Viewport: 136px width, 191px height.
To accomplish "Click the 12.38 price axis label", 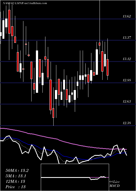I will click(127, 123).
